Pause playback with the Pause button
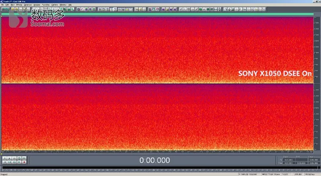 pyautogui.click(x=14, y=158)
